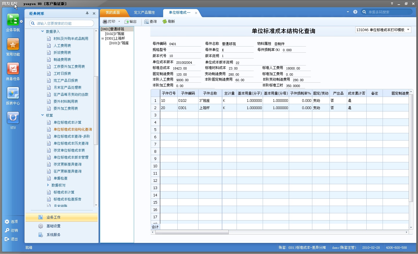Open 工时日报表 item
Image resolution: width=418 pixels, height=254 pixels.
62,73
